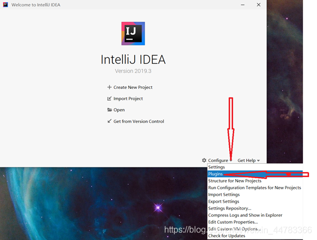This screenshot has height=240, width=317.
Task: Select Plugins in the Configure menu
Action: click(255, 174)
